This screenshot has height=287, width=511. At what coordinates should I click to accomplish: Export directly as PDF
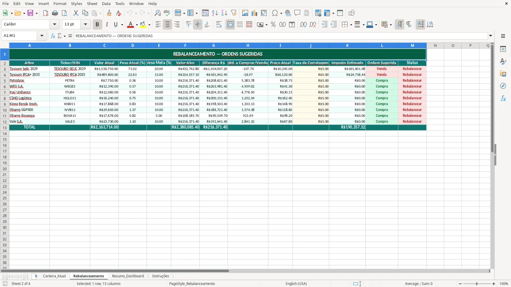46,13
